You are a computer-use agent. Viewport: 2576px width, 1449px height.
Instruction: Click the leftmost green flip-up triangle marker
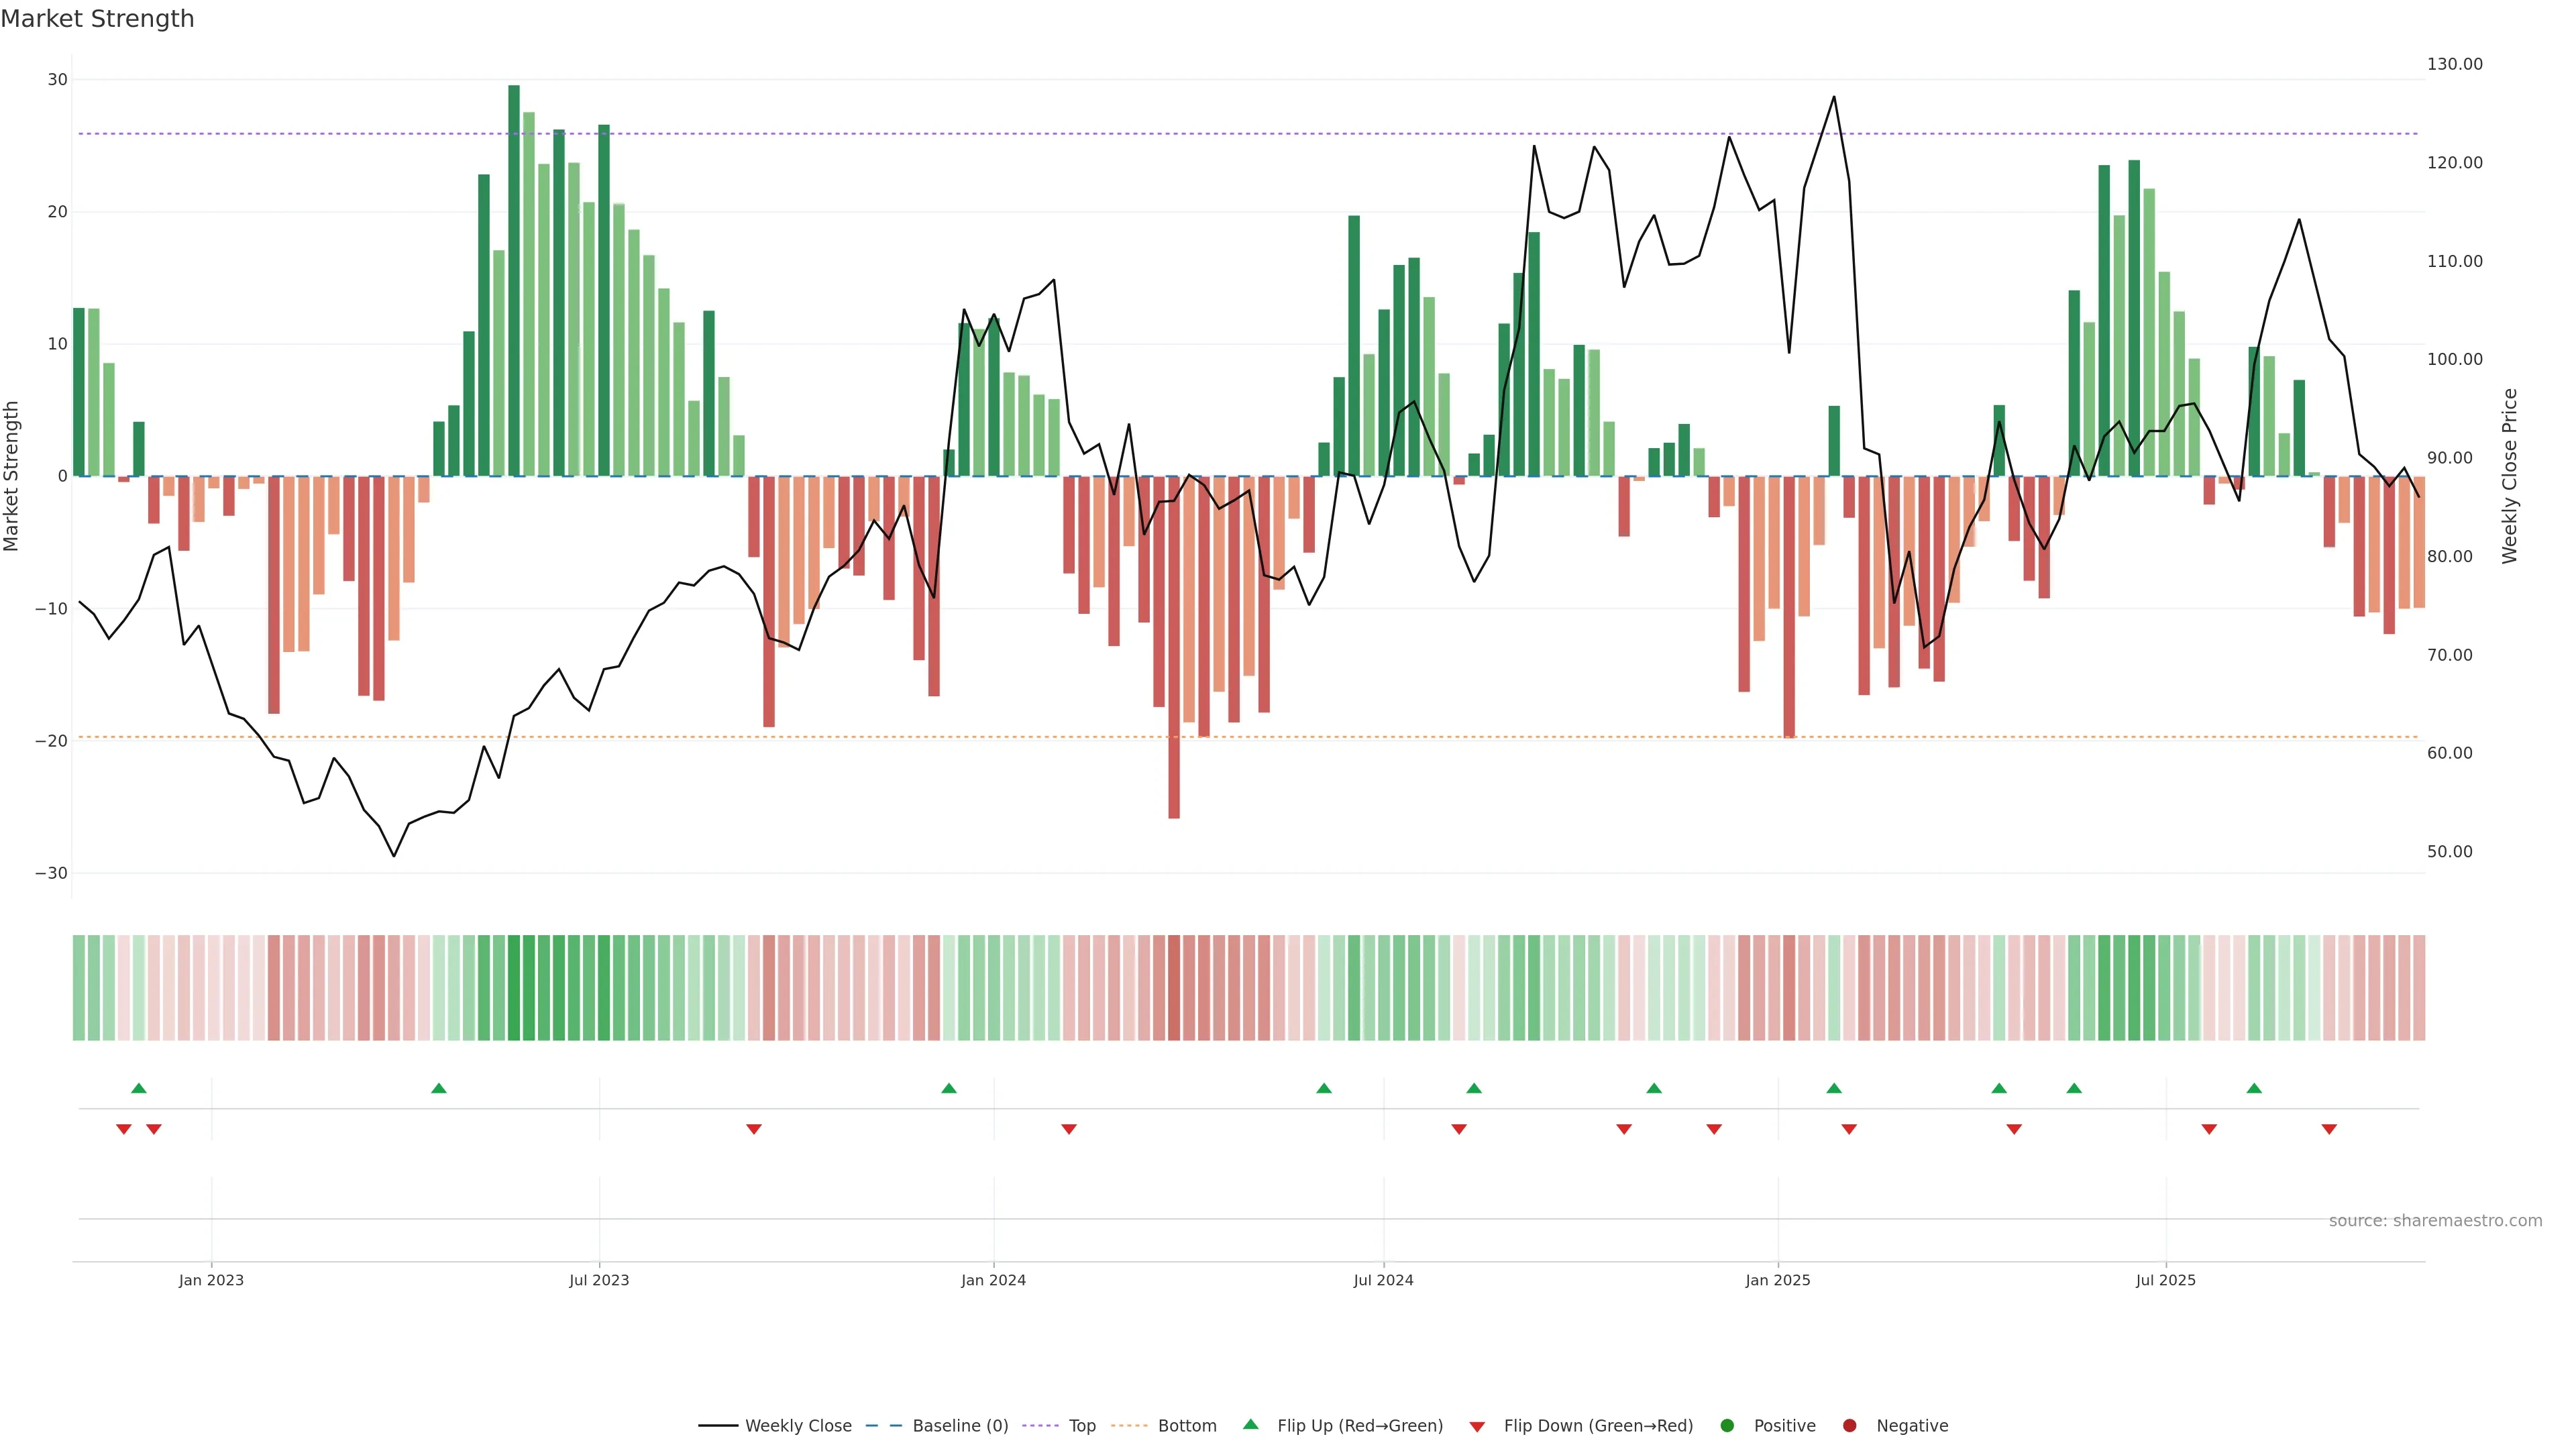(x=139, y=1088)
